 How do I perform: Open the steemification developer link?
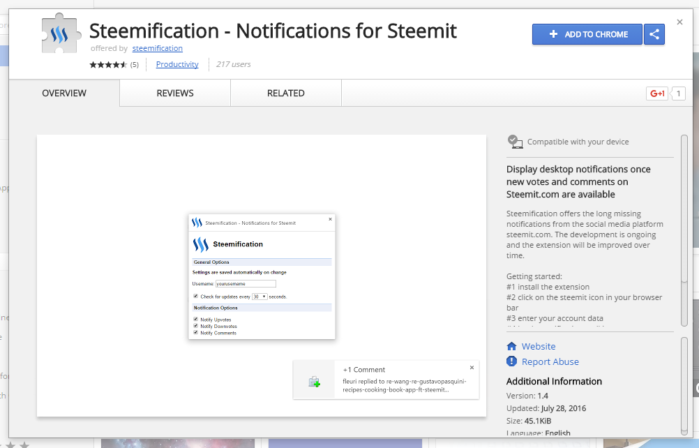(x=157, y=49)
